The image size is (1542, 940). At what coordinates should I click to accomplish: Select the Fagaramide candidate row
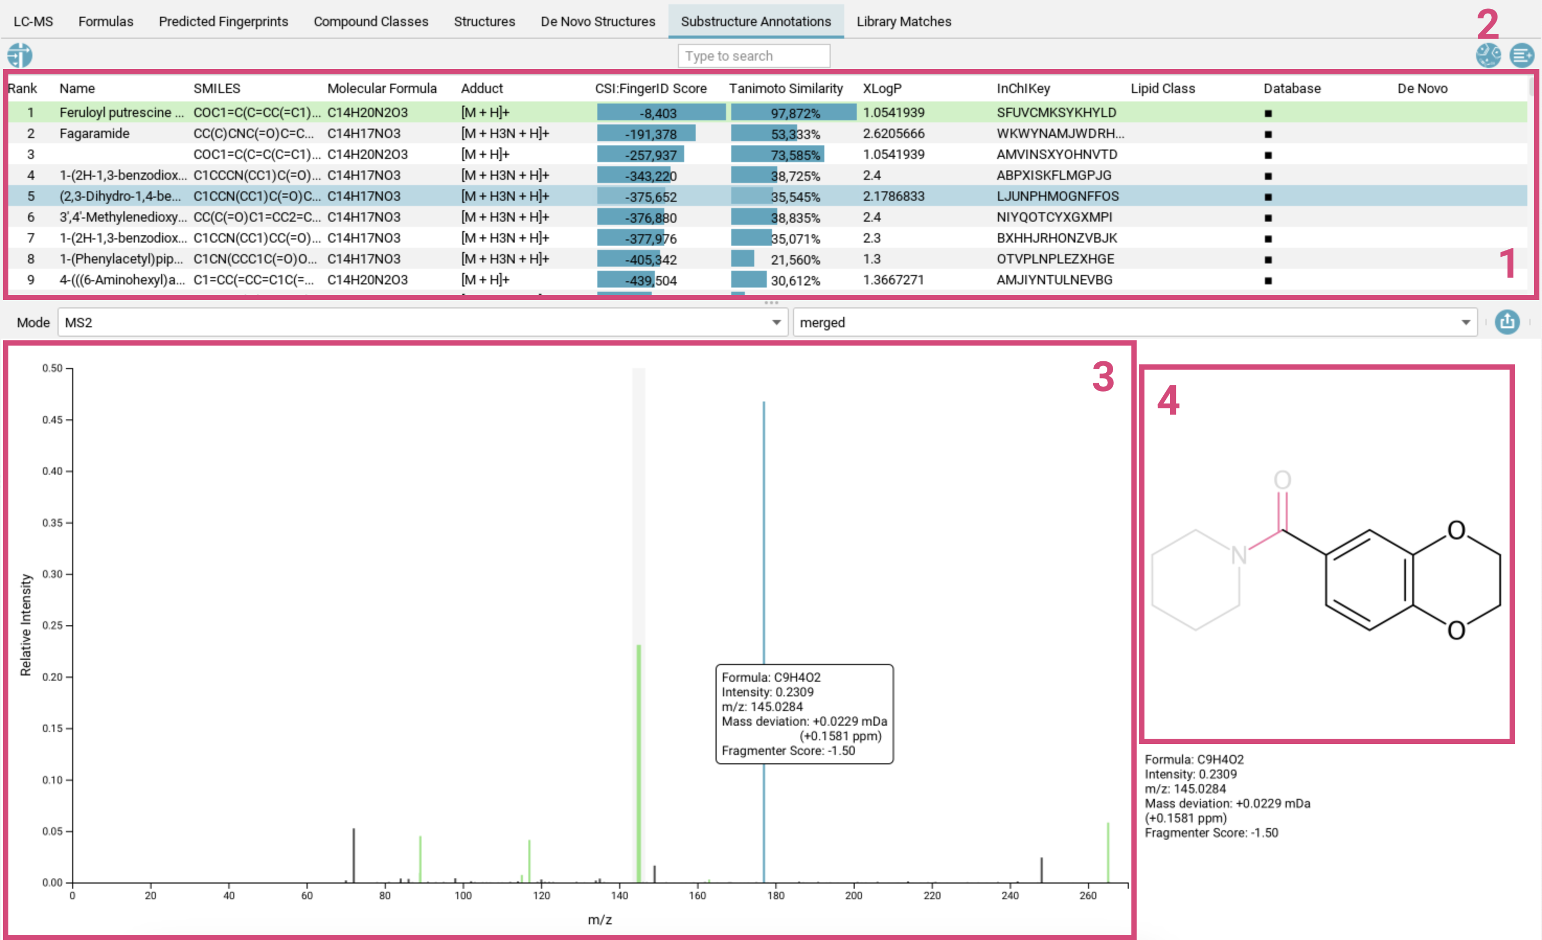click(x=767, y=133)
